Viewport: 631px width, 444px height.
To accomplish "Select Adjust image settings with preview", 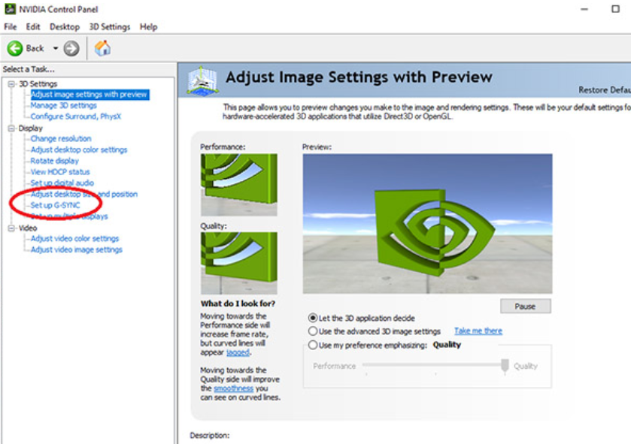I will [x=89, y=95].
